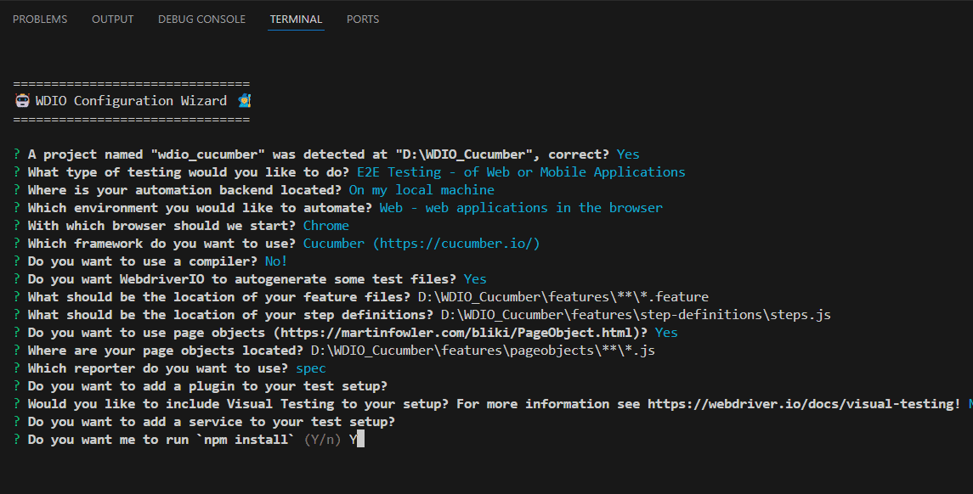Image resolution: width=973 pixels, height=494 pixels.
Task: Select the Chrome browser answer text
Action: click(x=325, y=225)
